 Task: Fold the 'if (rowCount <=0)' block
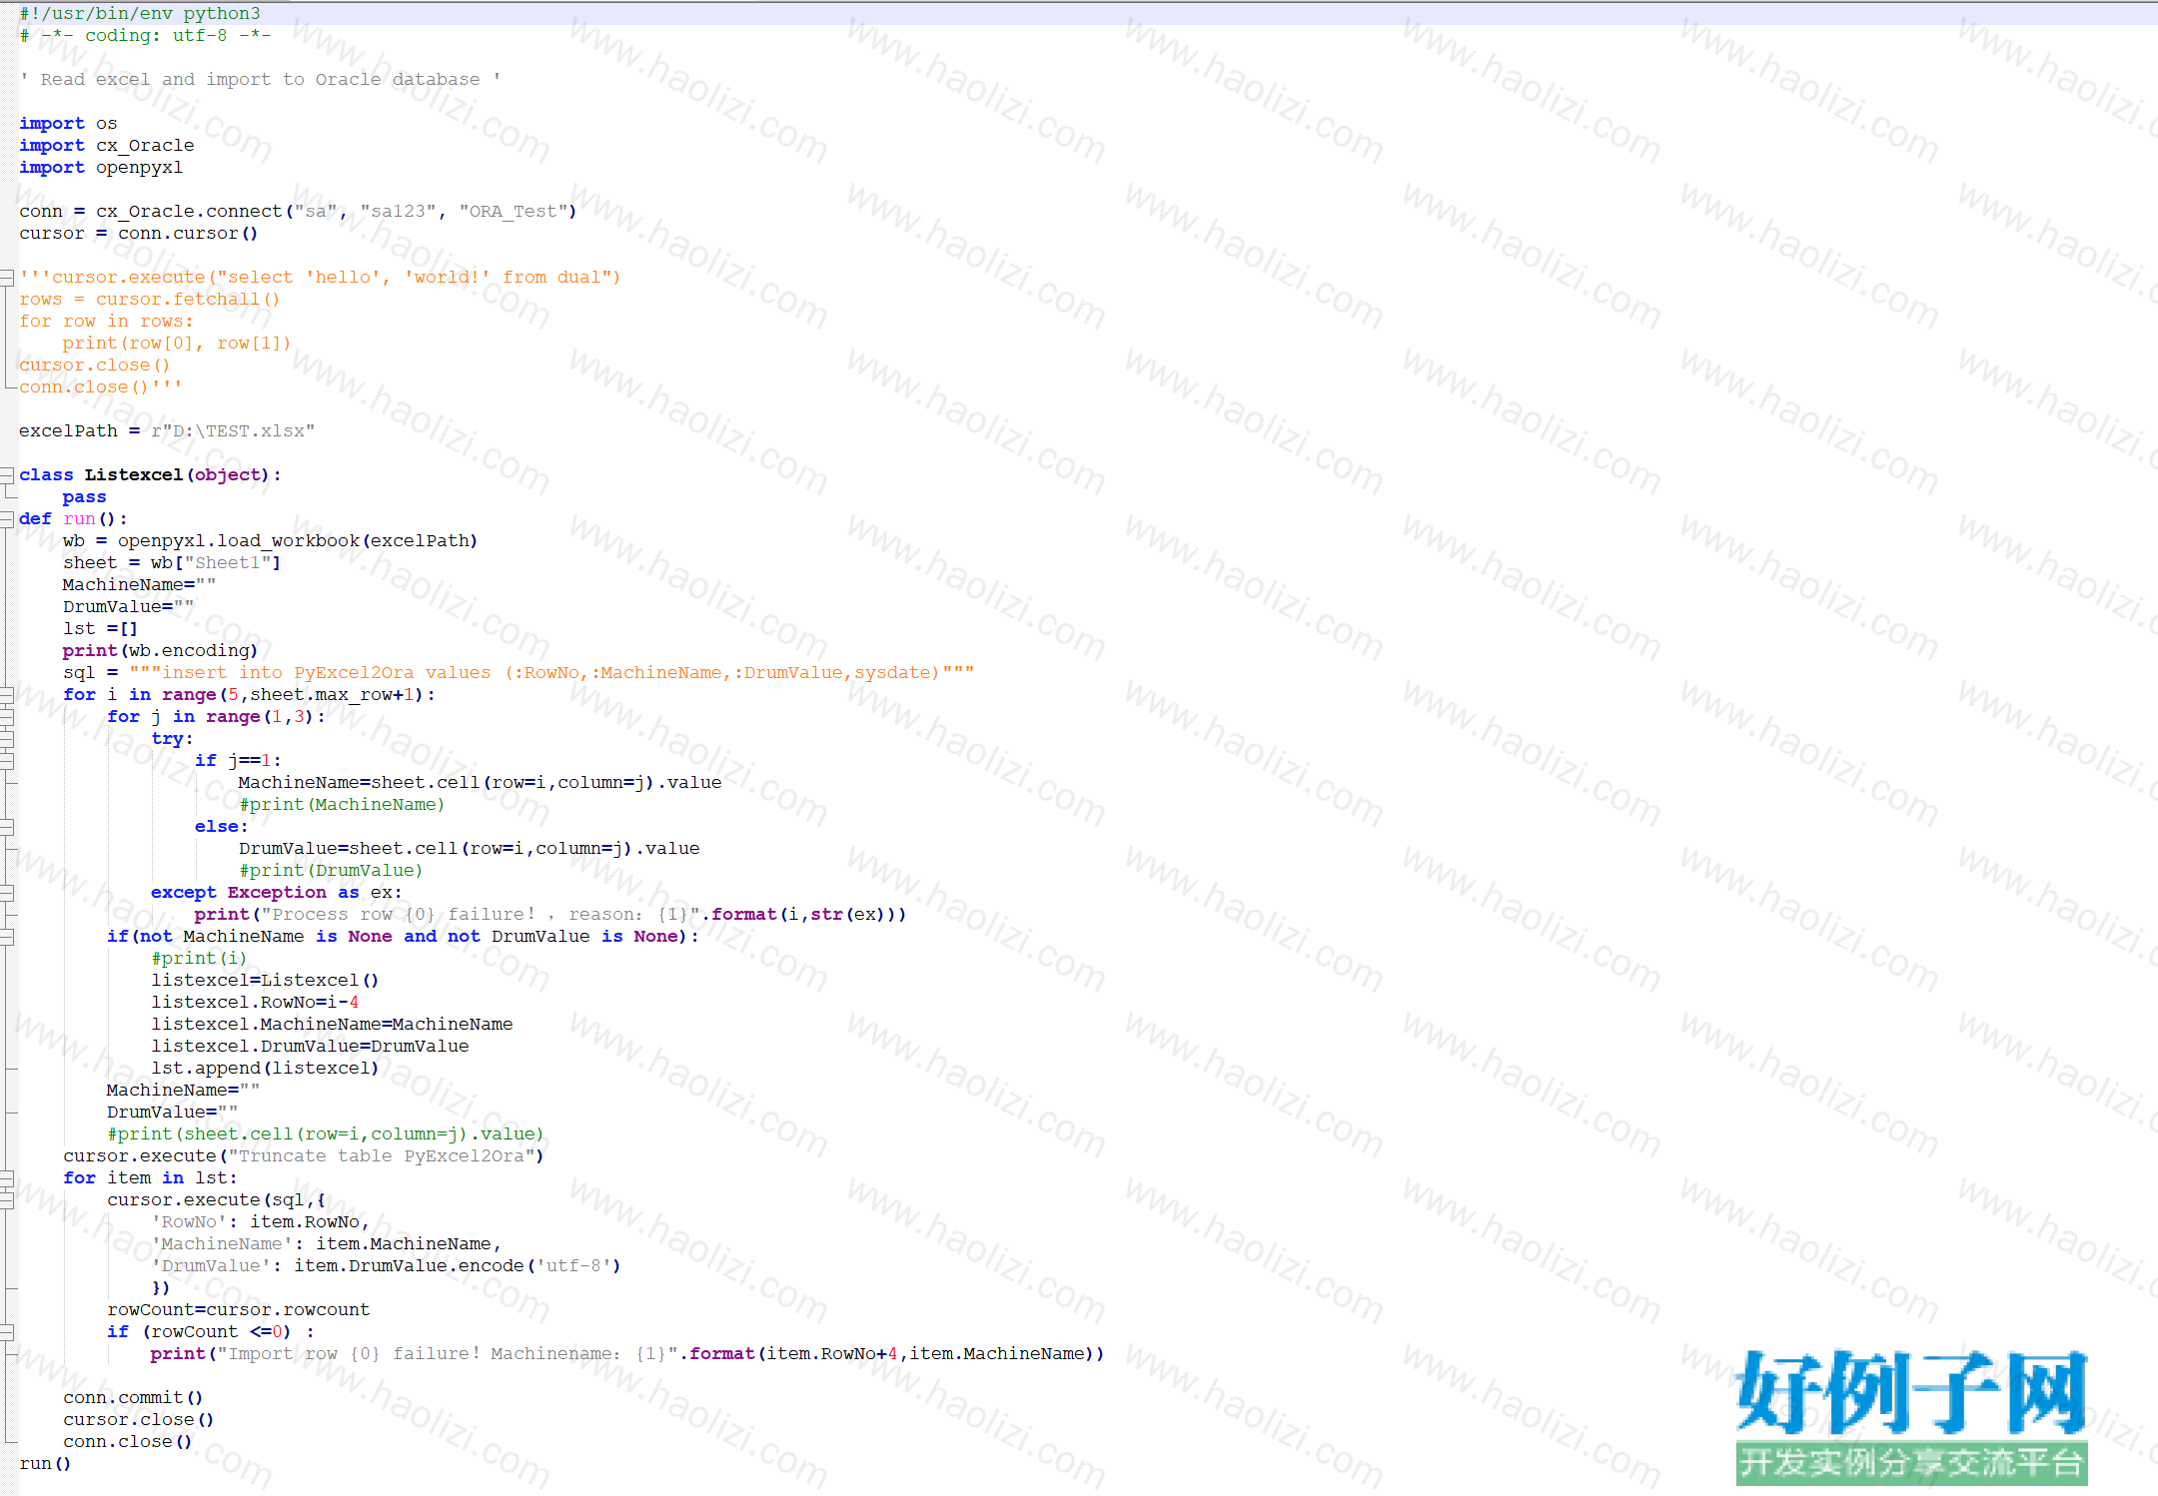(6, 1331)
